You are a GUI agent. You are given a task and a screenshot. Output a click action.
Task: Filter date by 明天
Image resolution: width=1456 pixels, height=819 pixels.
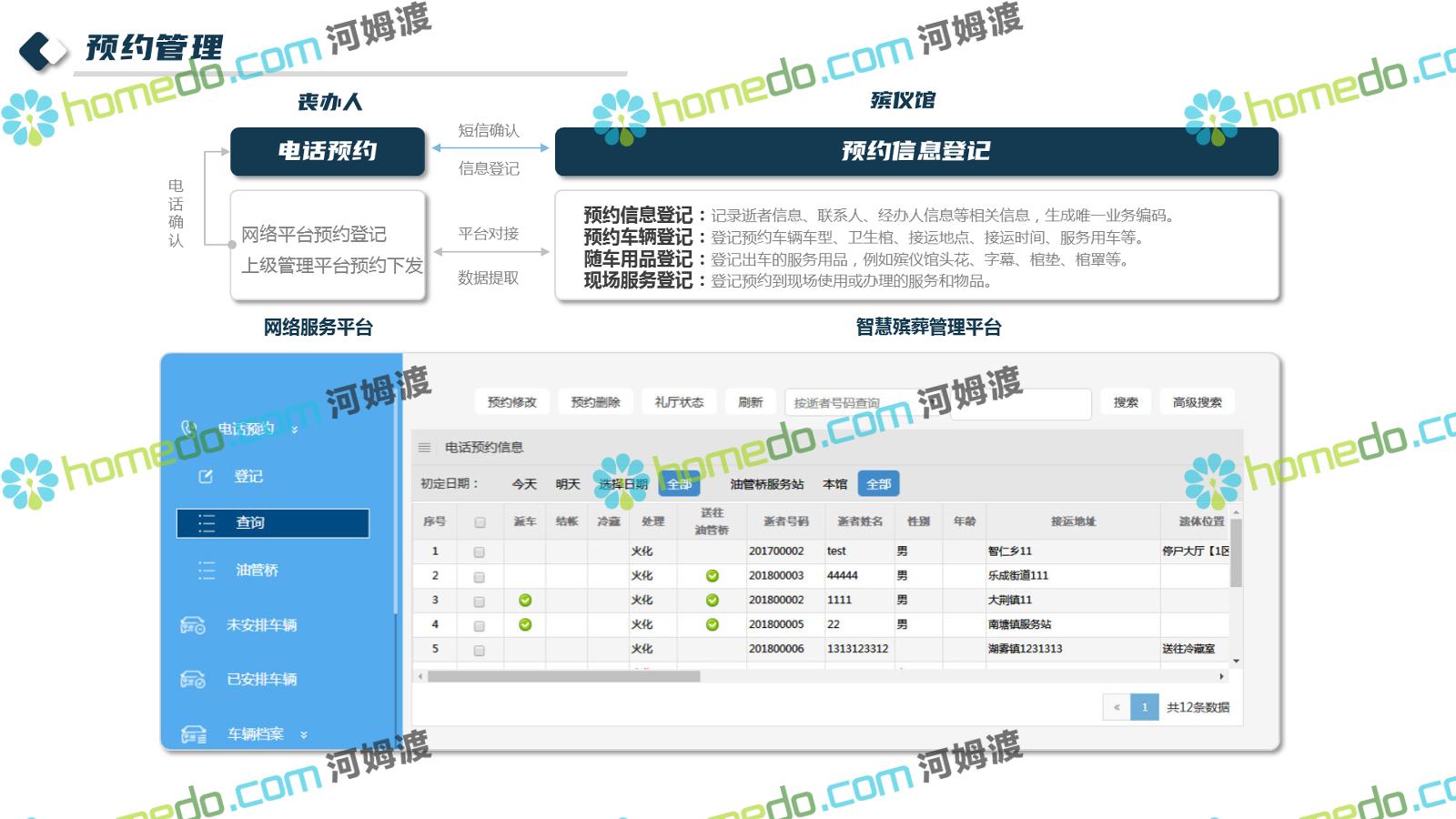pos(568,484)
